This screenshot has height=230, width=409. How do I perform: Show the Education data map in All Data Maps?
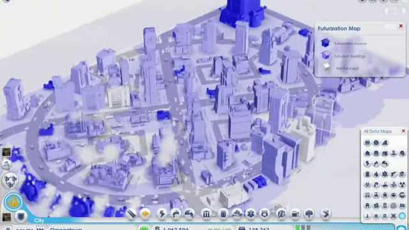point(402,174)
